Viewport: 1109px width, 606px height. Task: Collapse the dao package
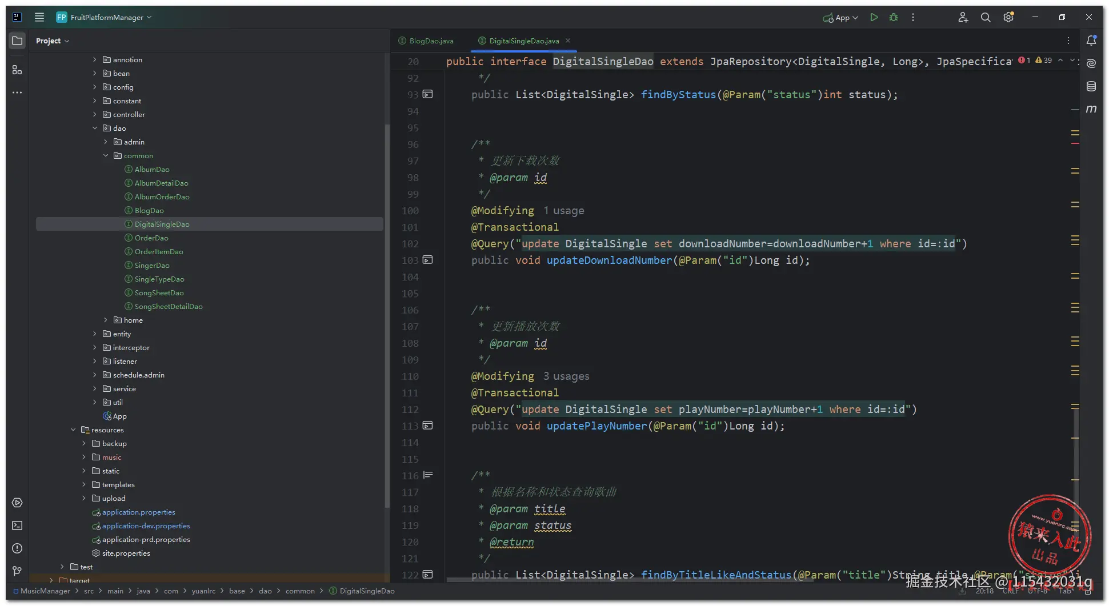[95, 128]
